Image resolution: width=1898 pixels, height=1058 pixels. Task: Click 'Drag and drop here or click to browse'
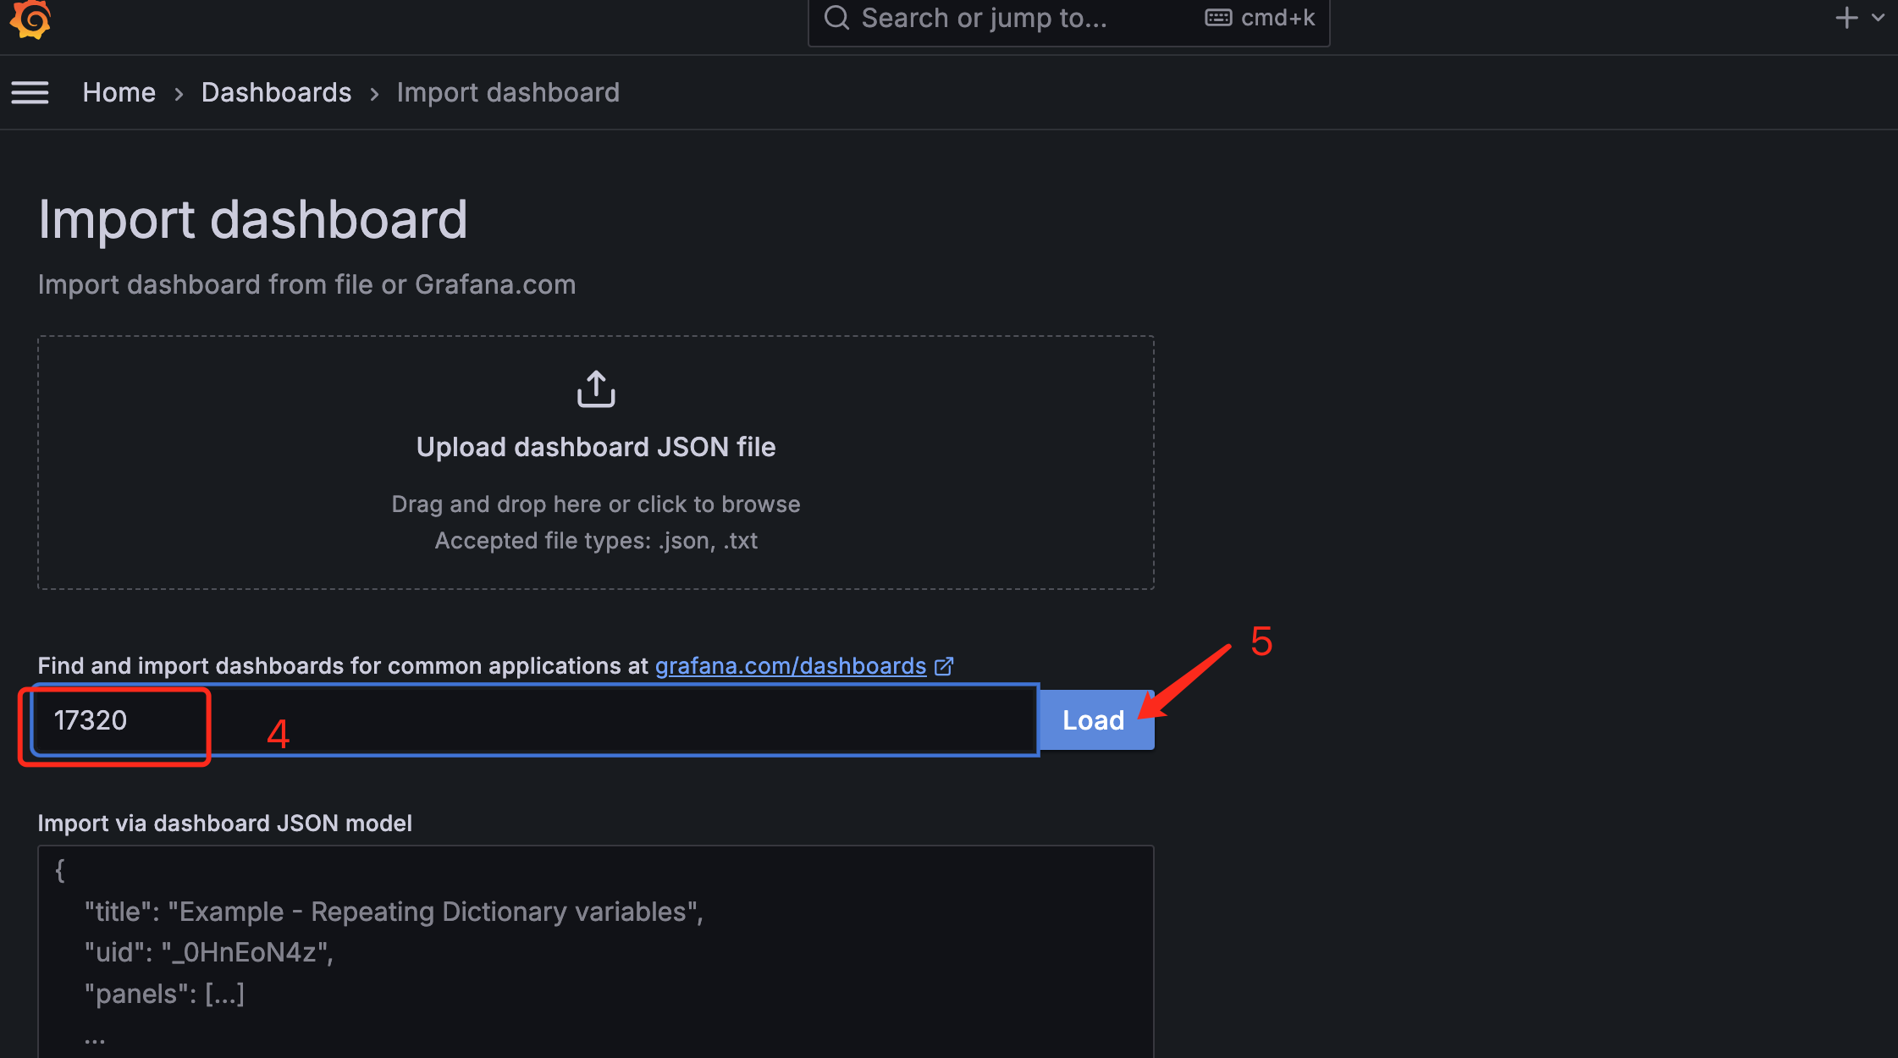coord(596,504)
